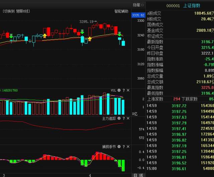Click the 下跌家数 declining count label
The width and height of the screenshot is (214, 177).
click(190, 99)
